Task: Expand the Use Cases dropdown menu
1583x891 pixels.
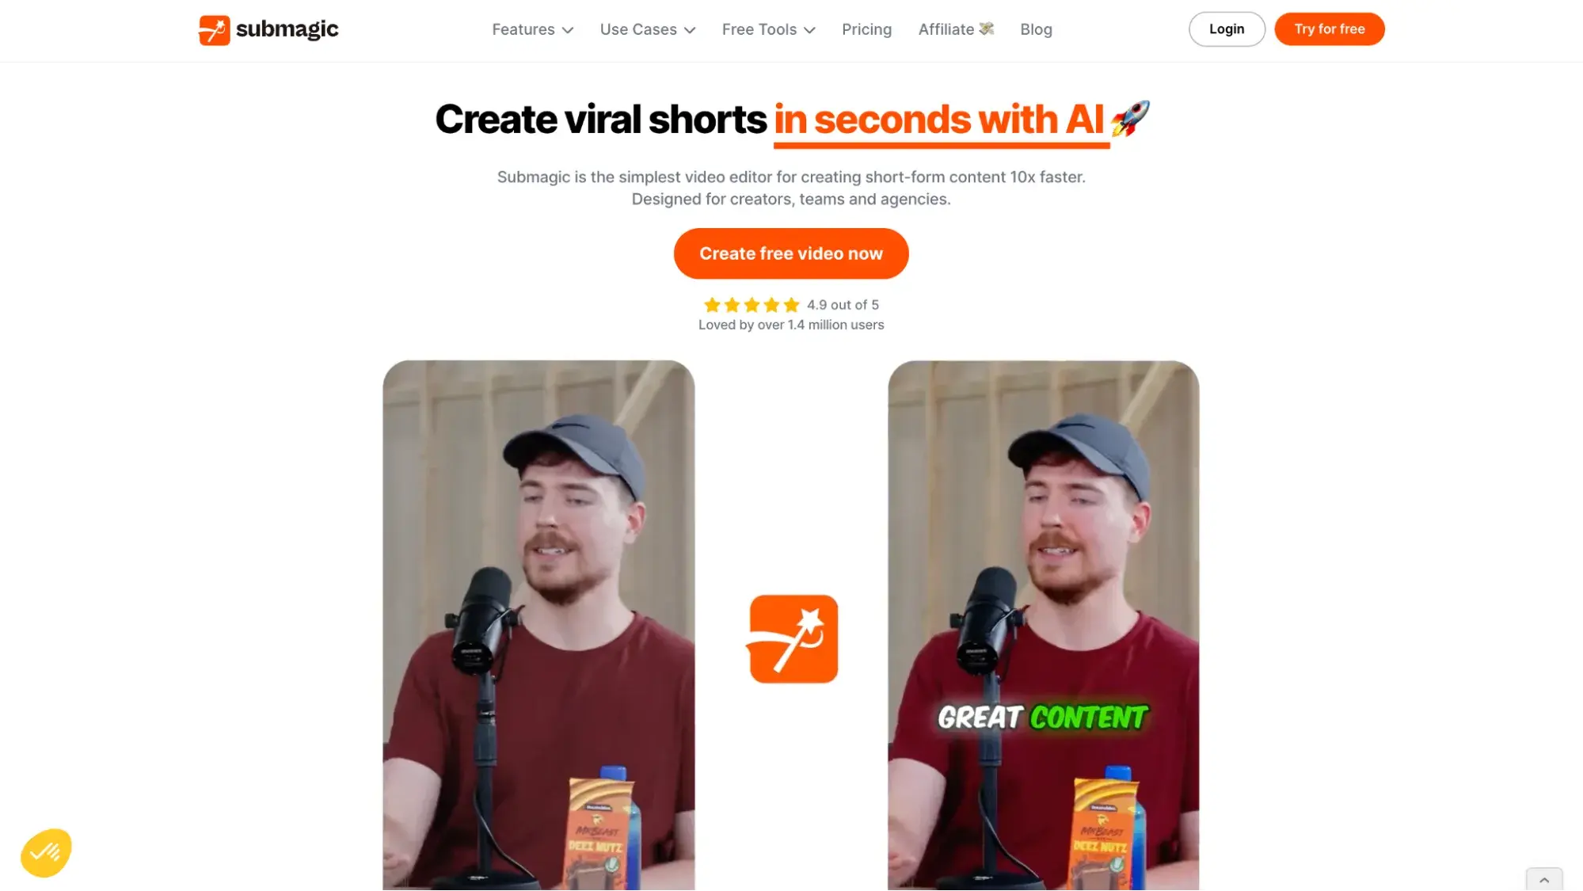Action: [648, 29]
